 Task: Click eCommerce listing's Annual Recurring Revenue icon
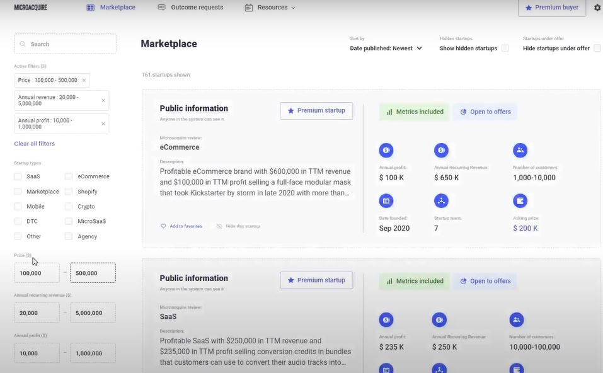(441, 151)
